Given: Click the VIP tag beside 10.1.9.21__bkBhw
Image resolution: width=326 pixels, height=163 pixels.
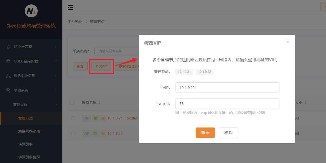Looking at the screenshot, I should [x=86, y=118].
